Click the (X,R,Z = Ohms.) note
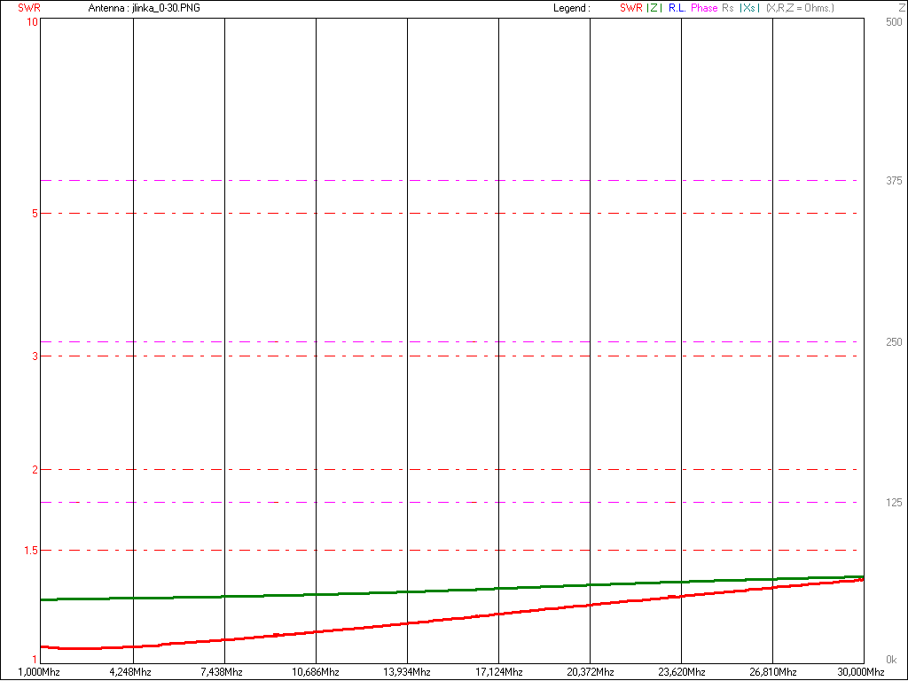Screen dimensions: 908x681 (x=801, y=8)
